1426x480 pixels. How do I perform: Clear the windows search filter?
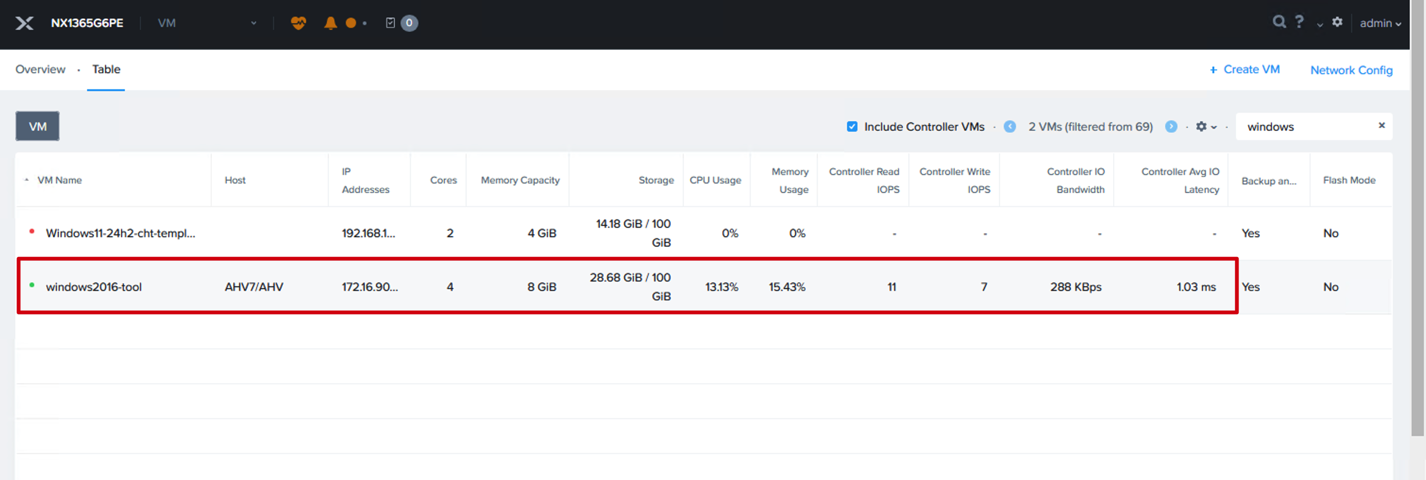1382,125
